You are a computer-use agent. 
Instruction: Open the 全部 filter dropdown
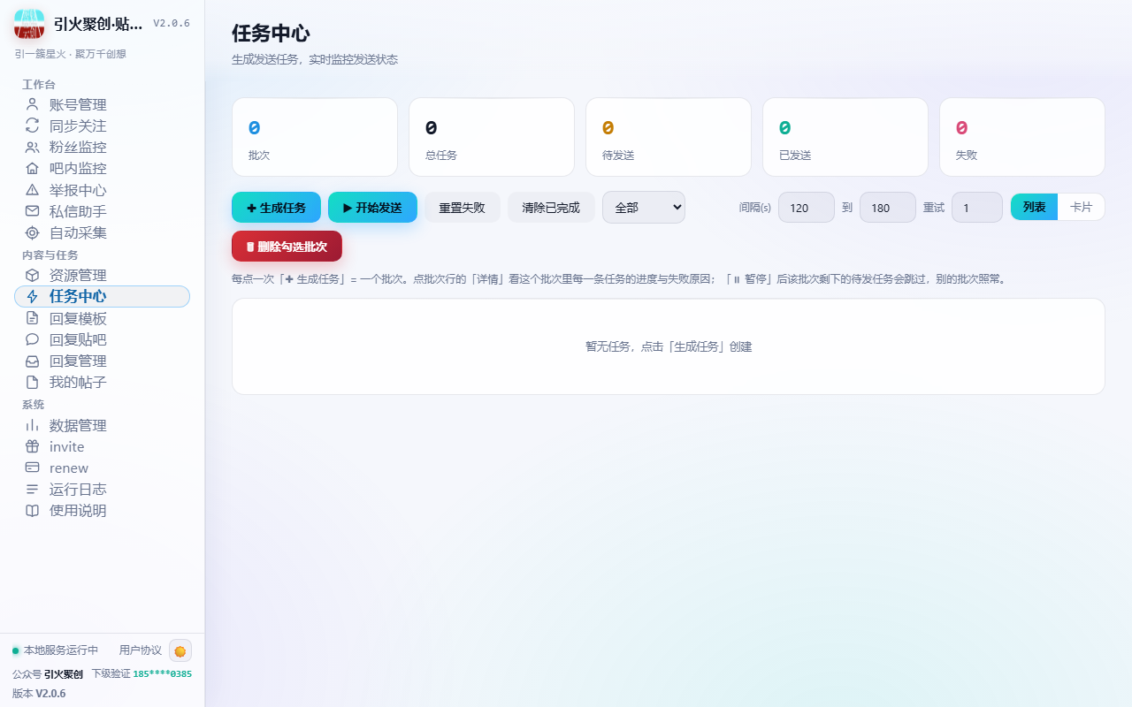coord(644,208)
